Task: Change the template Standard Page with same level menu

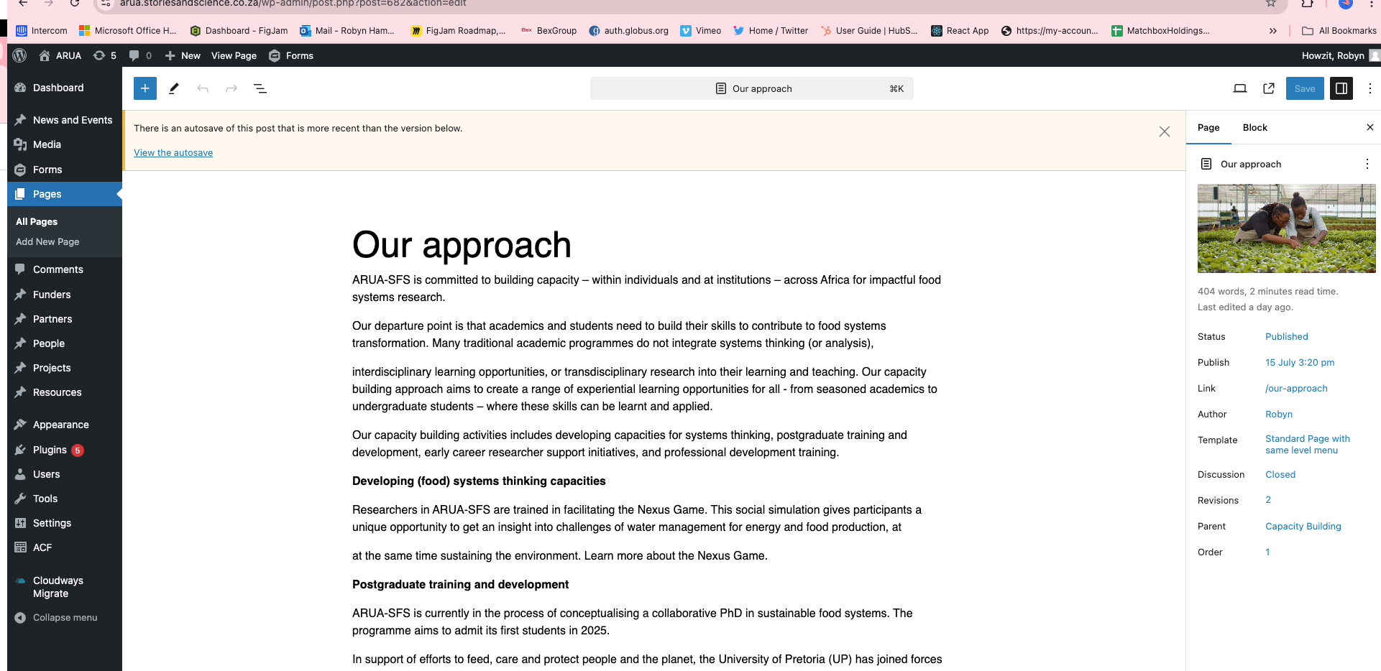Action: click(1307, 444)
